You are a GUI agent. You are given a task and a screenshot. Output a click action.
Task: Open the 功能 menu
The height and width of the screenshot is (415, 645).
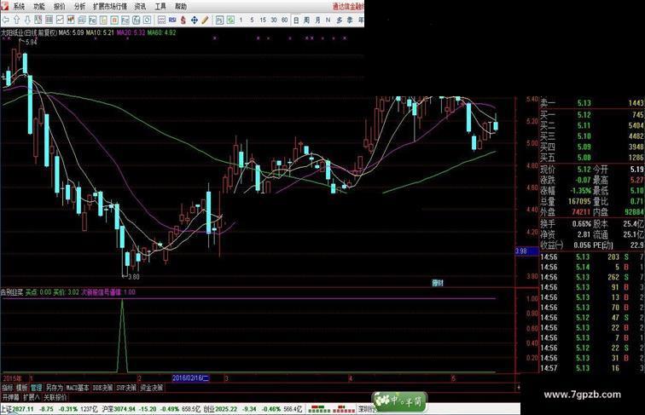(x=39, y=6)
